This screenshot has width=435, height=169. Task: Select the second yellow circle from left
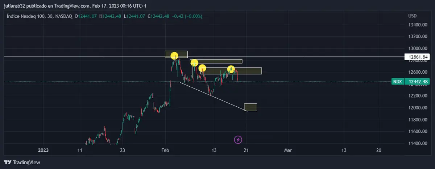194,62
